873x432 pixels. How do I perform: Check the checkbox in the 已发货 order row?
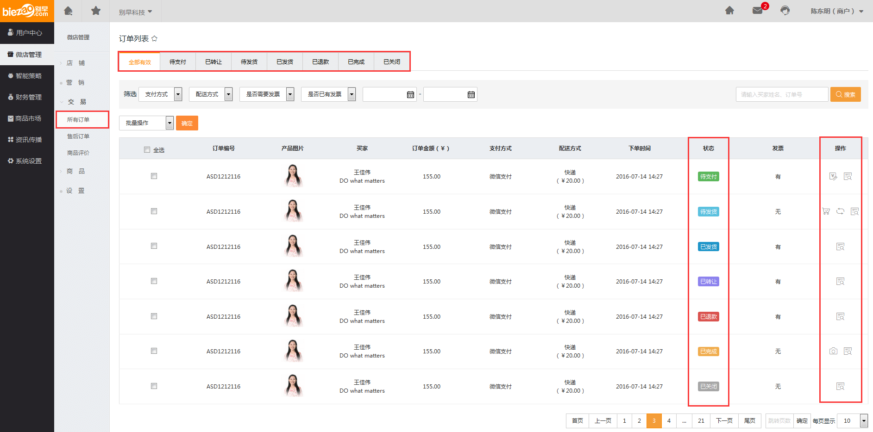(154, 246)
